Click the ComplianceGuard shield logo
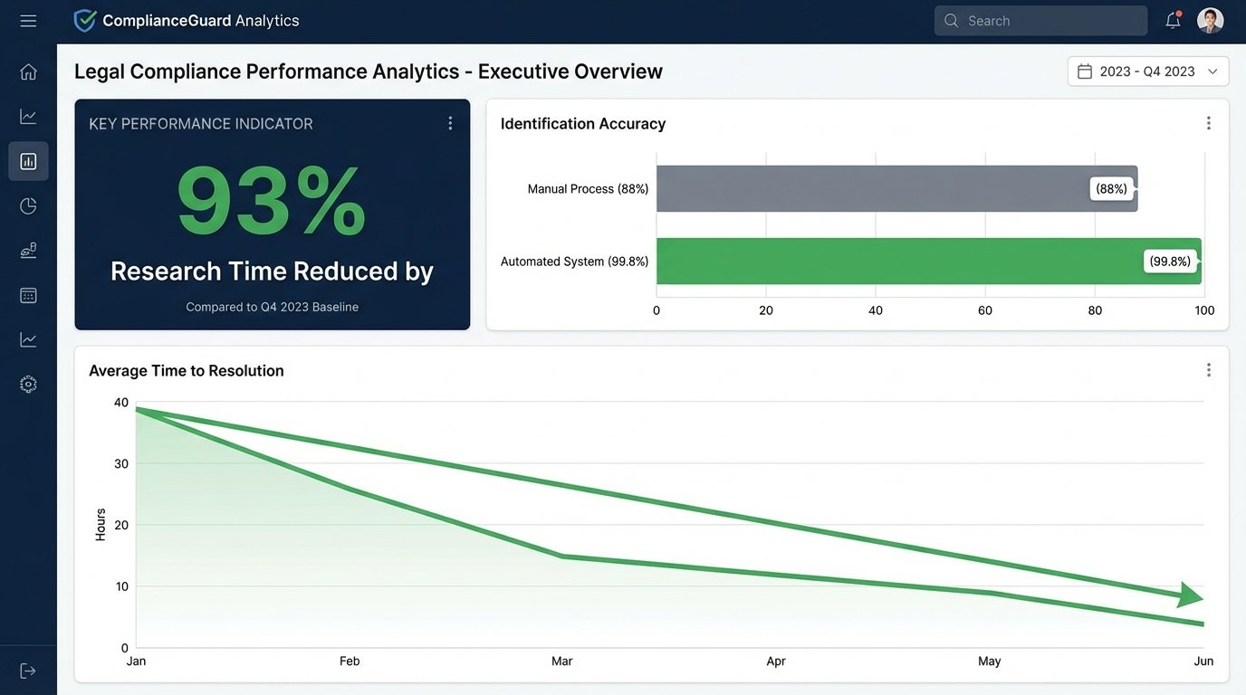Viewport: 1246px width, 695px height. pos(85,21)
